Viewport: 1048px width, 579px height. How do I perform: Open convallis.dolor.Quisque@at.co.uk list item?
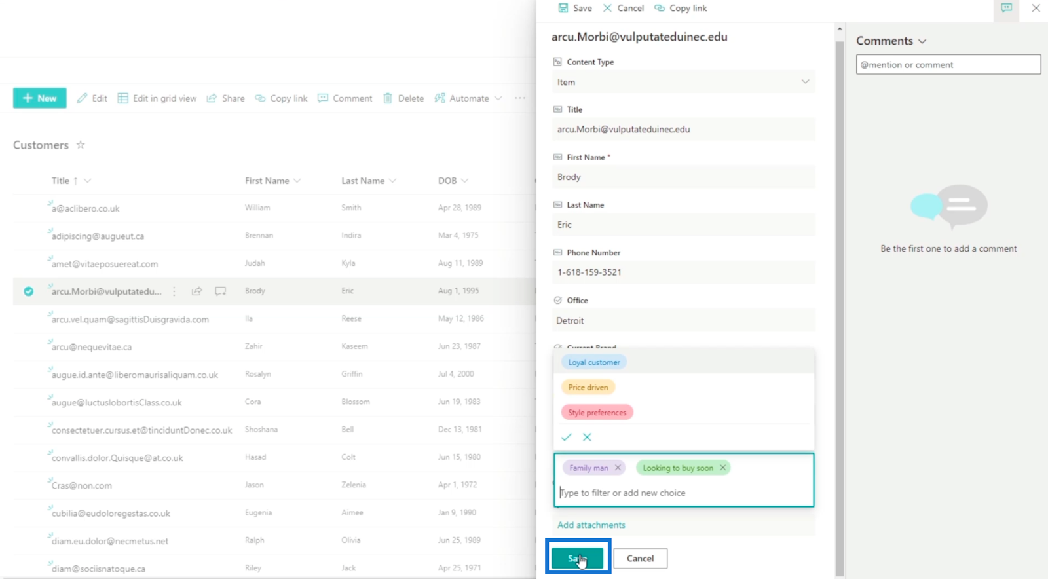[x=117, y=458]
